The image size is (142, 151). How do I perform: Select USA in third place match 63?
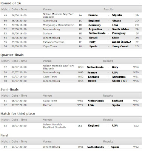pyautogui.click(x=115, y=126)
